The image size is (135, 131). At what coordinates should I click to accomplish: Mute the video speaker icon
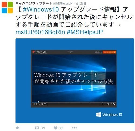click(108, 104)
